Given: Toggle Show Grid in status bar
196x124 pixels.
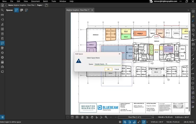Looking at the screenshot, I should click(120, 122).
